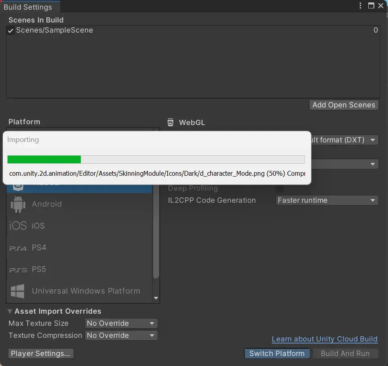Select the PS5 platform icon

pyautogui.click(x=18, y=270)
